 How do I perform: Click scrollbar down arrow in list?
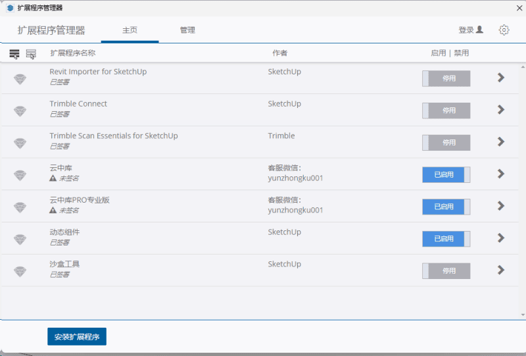point(523,315)
